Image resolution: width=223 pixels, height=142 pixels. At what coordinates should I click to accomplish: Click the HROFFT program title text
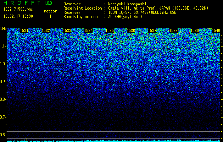(x=22, y=3)
